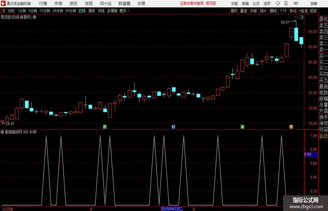This screenshot has width=328, height=211.
Task: Open the 交易 menu
Action: point(141,3)
